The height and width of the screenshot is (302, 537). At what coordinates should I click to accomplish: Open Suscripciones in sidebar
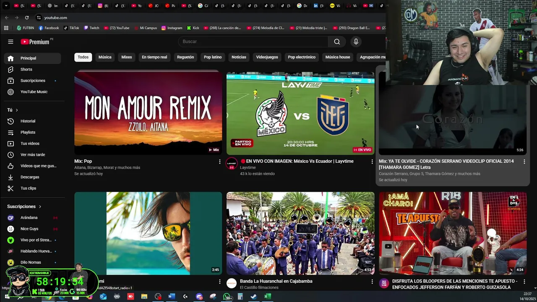point(33,81)
